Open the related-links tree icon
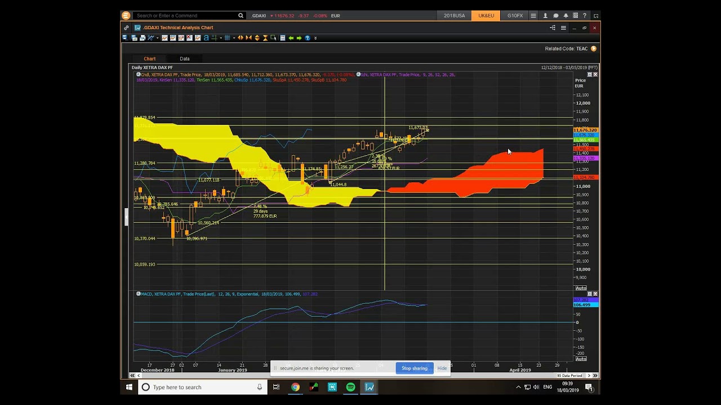The image size is (721, 405). [553, 28]
